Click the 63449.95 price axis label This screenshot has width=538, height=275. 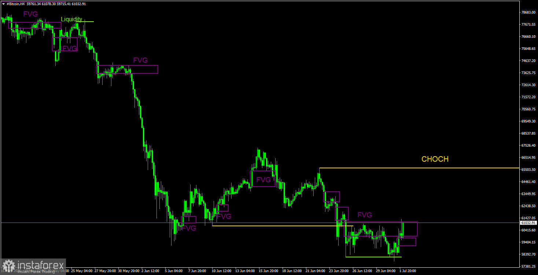click(528, 194)
